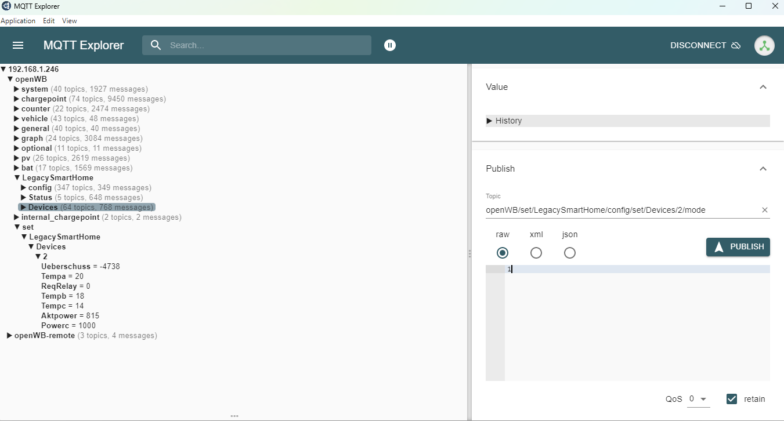Screen dimensions: 784x421
Task: Select the Ueberschuss = -4738 topic
Action: 81,266
